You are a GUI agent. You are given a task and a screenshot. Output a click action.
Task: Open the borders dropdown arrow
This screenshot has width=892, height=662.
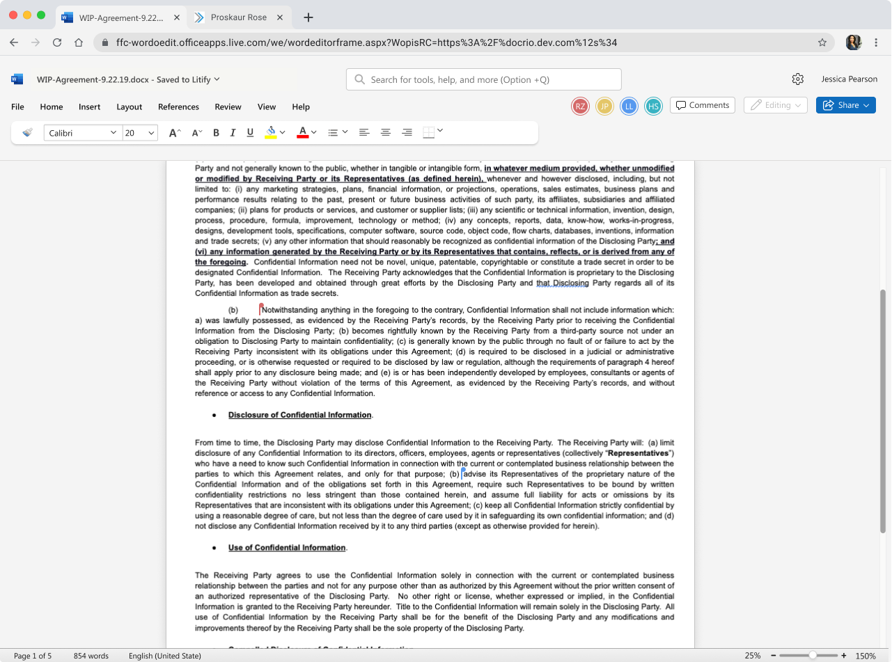tap(440, 131)
